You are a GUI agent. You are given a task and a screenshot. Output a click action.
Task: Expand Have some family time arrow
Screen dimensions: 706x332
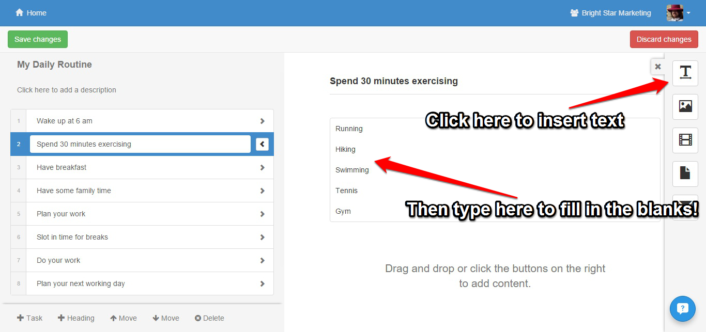(263, 191)
